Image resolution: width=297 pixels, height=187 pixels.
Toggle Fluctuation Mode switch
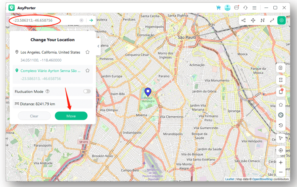[87, 91]
